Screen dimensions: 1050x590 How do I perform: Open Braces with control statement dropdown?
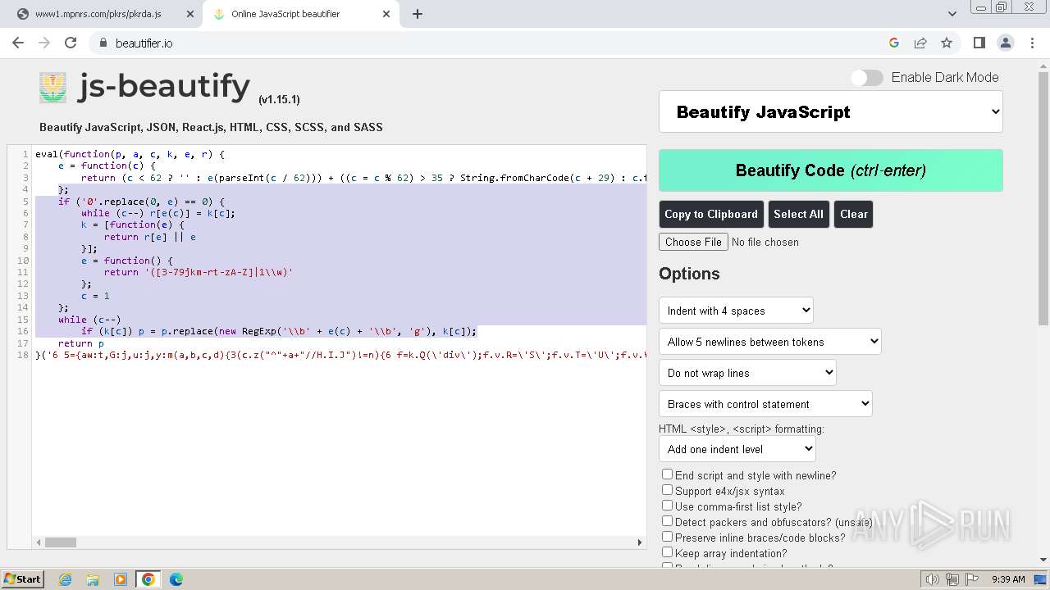coord(765,404)
